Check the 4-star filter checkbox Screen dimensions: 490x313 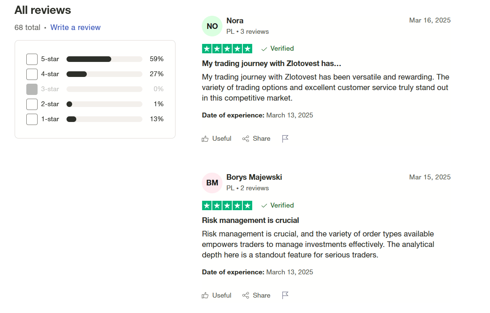coord(32,74)
